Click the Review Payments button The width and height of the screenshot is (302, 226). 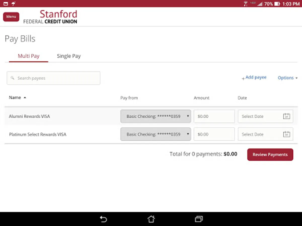click(x=270, y=155)
